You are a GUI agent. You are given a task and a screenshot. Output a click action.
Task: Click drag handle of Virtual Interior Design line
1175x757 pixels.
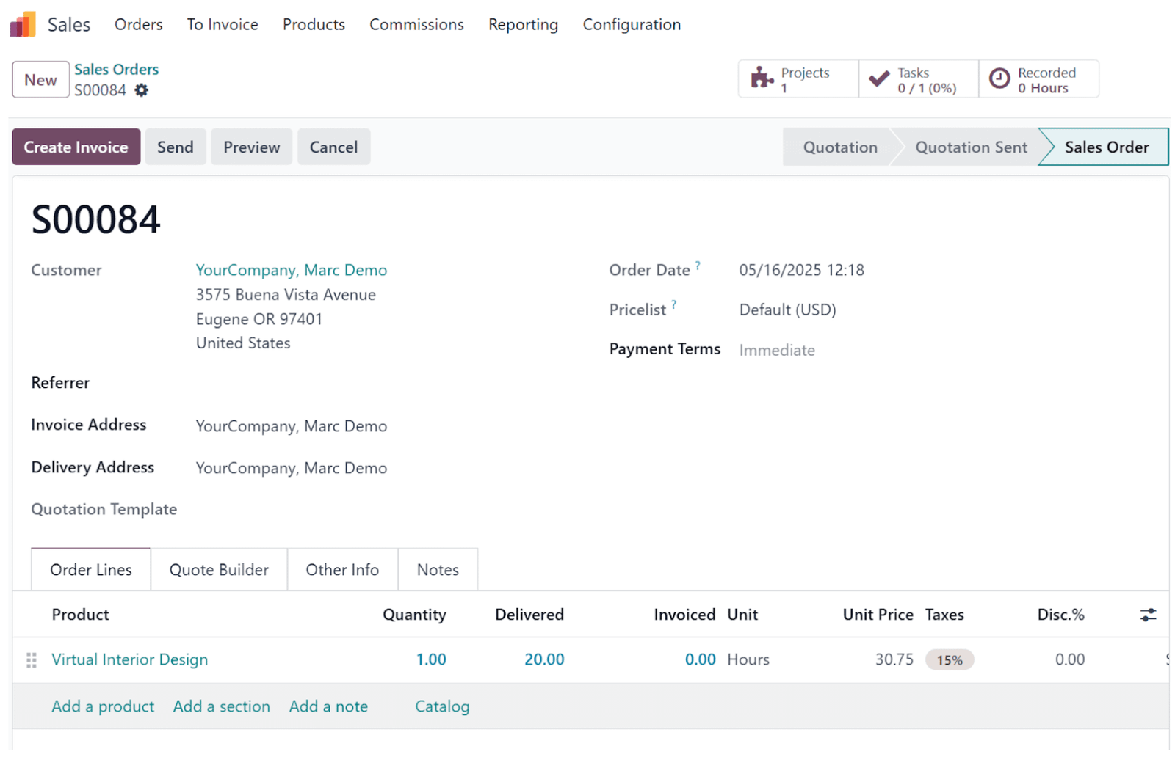coord(32,660)
